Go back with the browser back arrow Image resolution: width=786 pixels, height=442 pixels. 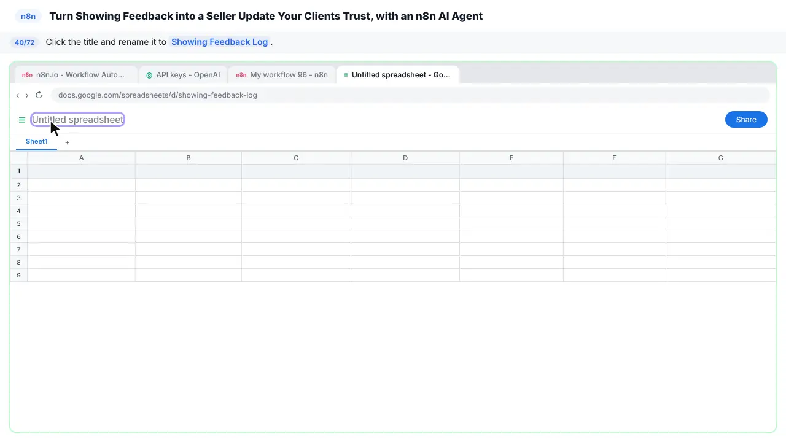coord(18,95)
